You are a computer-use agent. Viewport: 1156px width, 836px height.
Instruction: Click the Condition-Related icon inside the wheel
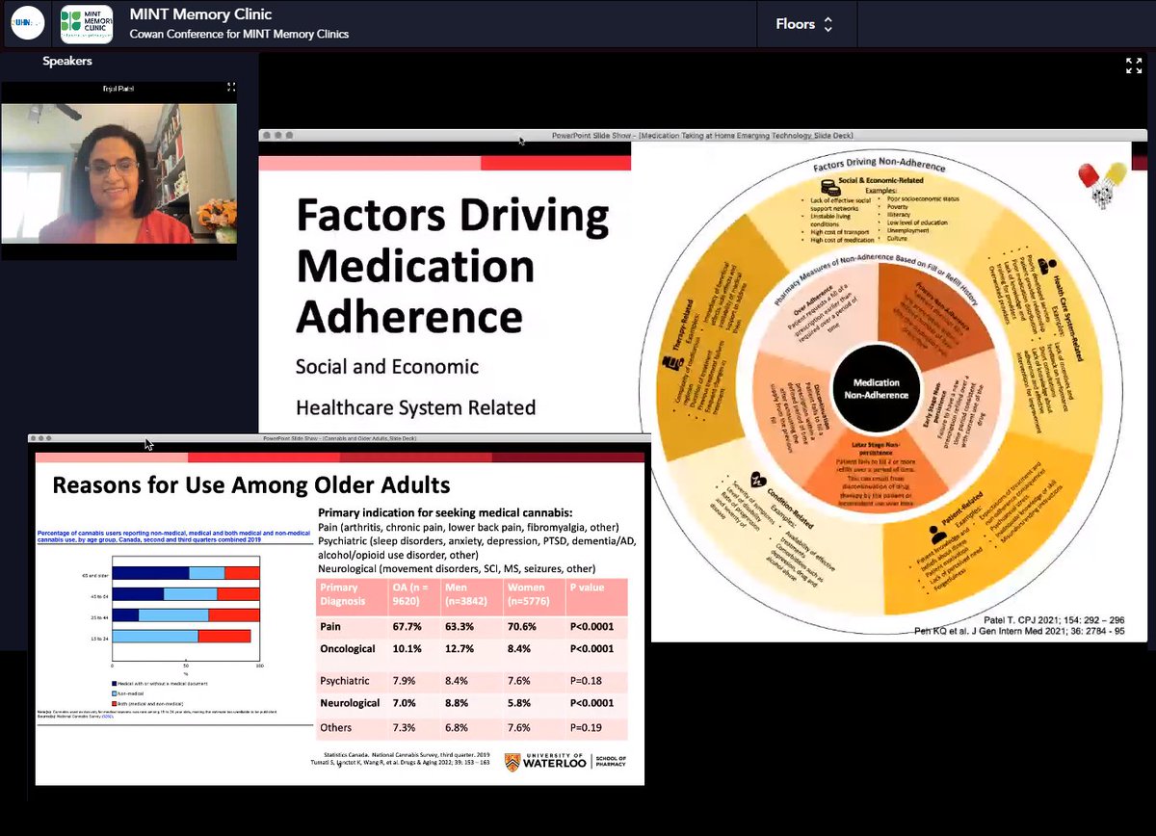tap(756, 478)
